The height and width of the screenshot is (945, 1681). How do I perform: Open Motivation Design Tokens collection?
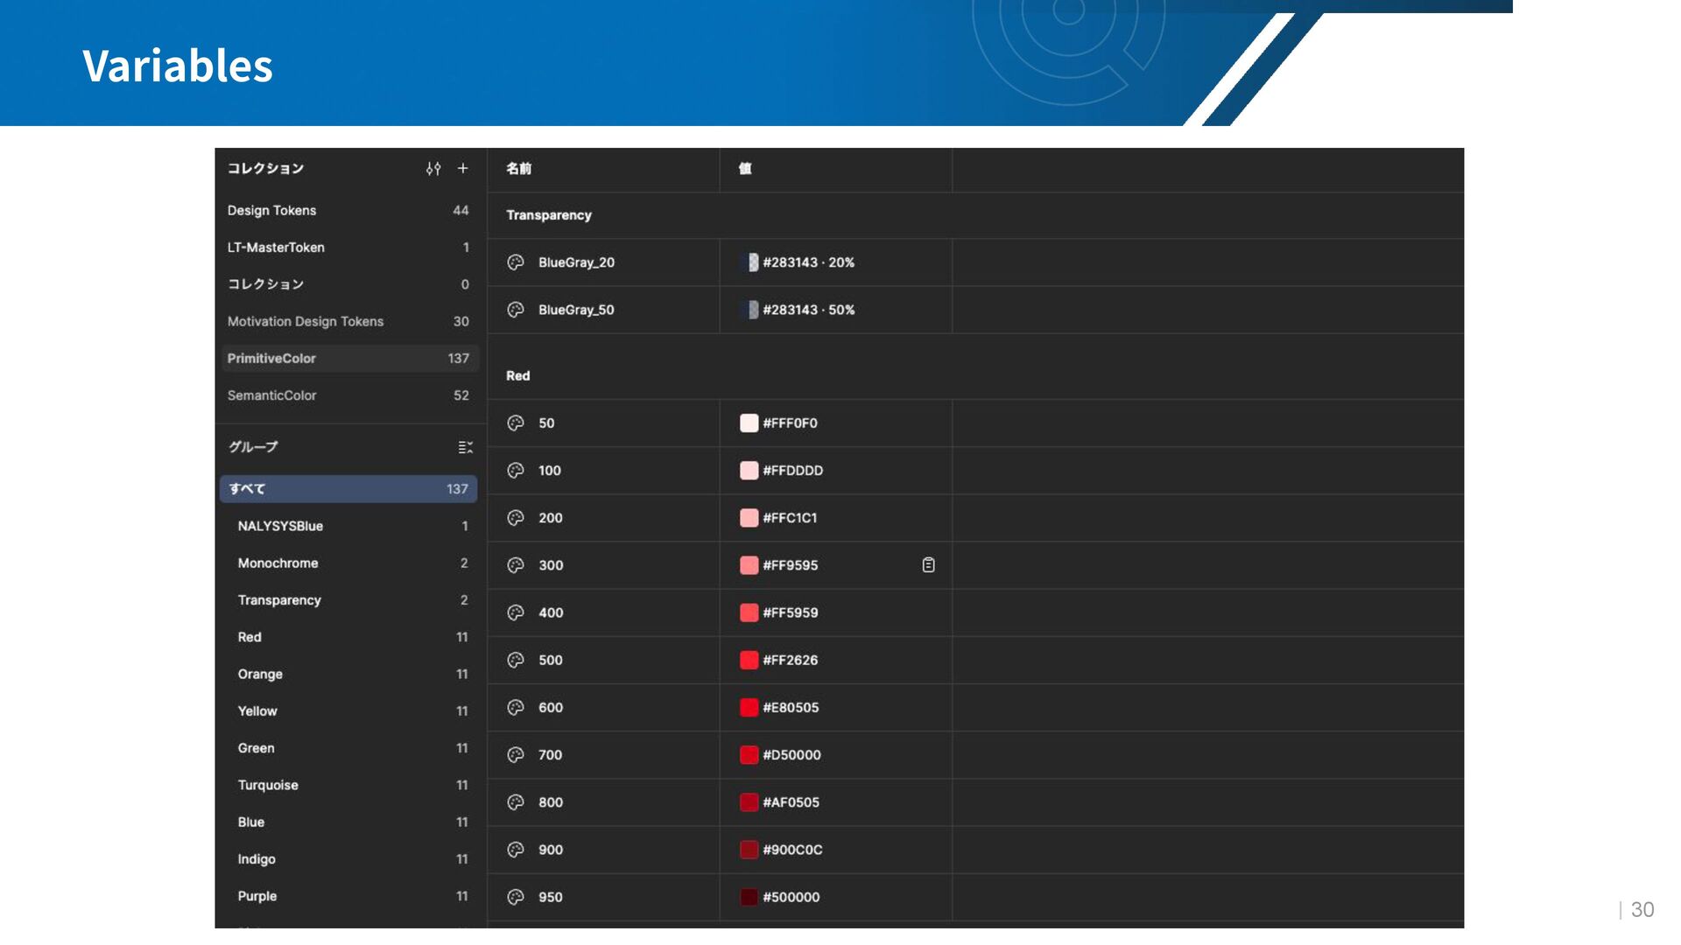click(306, 322)
